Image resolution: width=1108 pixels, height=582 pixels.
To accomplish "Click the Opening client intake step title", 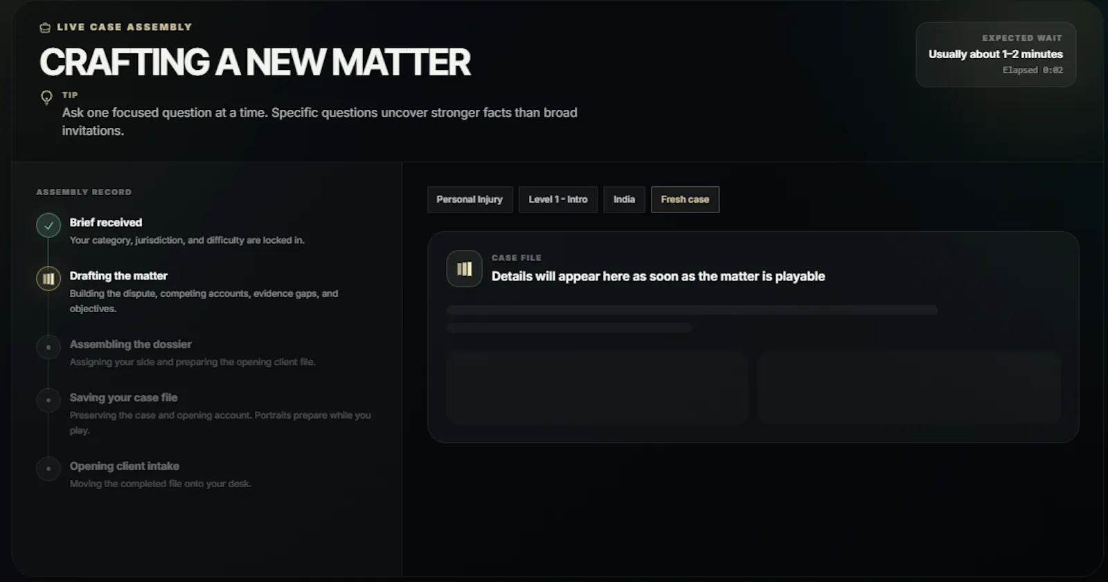I will click(125, 466).
